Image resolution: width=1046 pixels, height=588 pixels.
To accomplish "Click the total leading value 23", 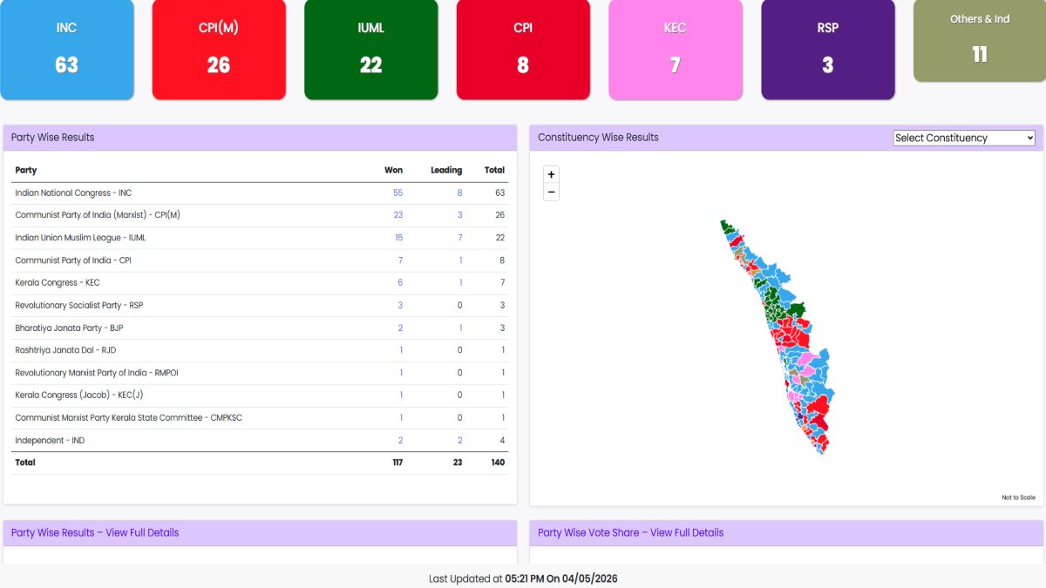I will (x=457, y=463).
